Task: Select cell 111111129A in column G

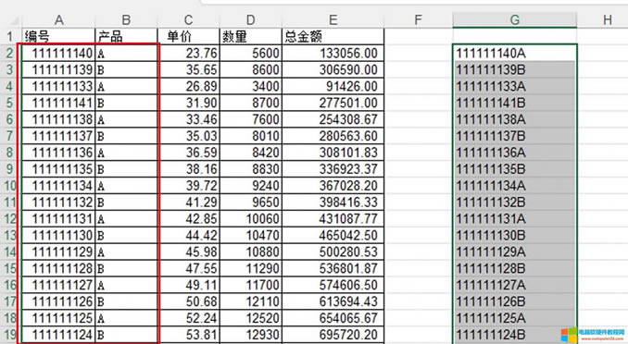Action: (515, 252)
